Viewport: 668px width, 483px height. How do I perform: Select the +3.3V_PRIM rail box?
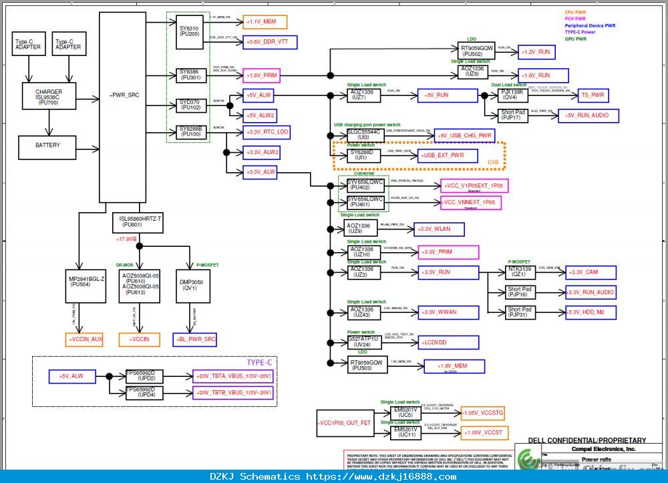(448, 252)
